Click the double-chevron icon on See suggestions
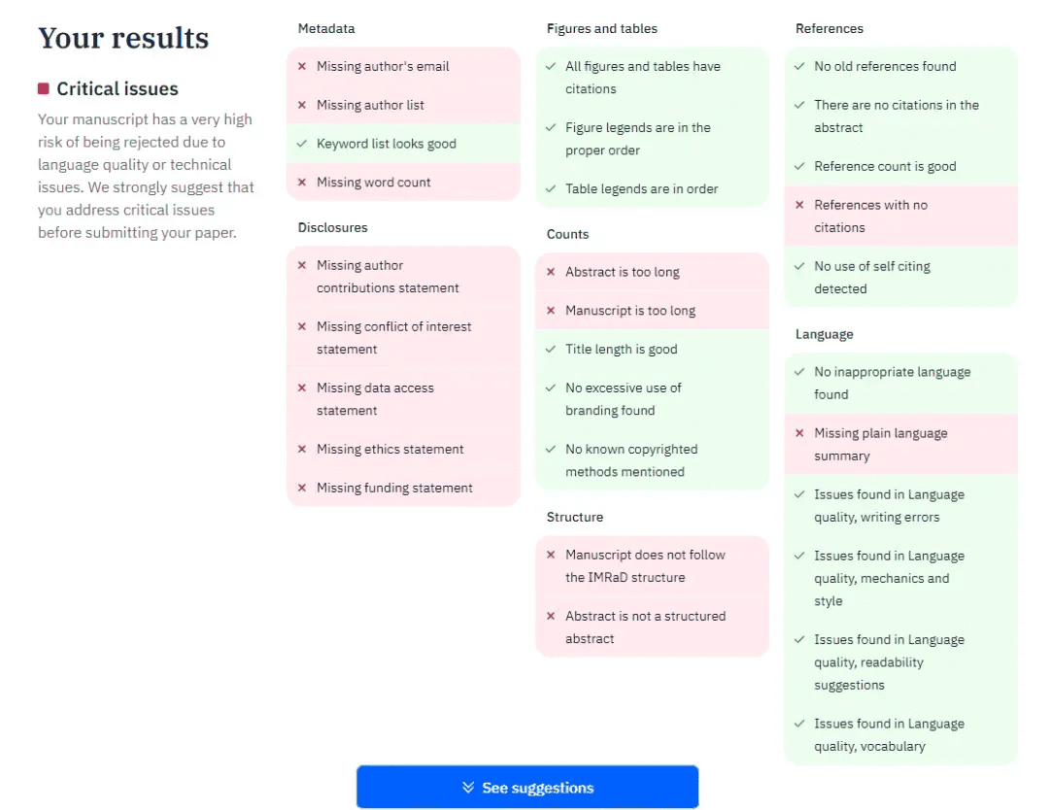The image size is (1049, 810). coord(468,788)
